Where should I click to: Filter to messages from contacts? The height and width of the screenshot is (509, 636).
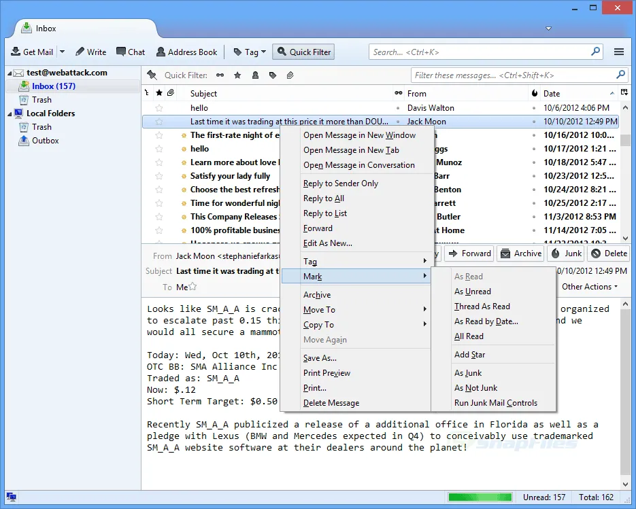pyautogui.click(x=255, y=75)
